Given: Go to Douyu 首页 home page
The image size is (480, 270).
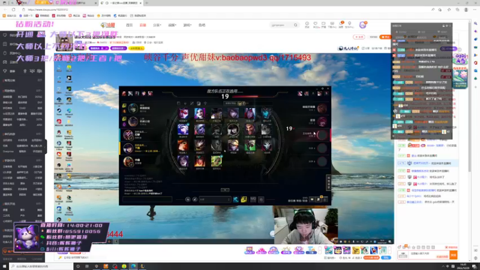Looking at the screenshot, I should click(x=129, y=25).
